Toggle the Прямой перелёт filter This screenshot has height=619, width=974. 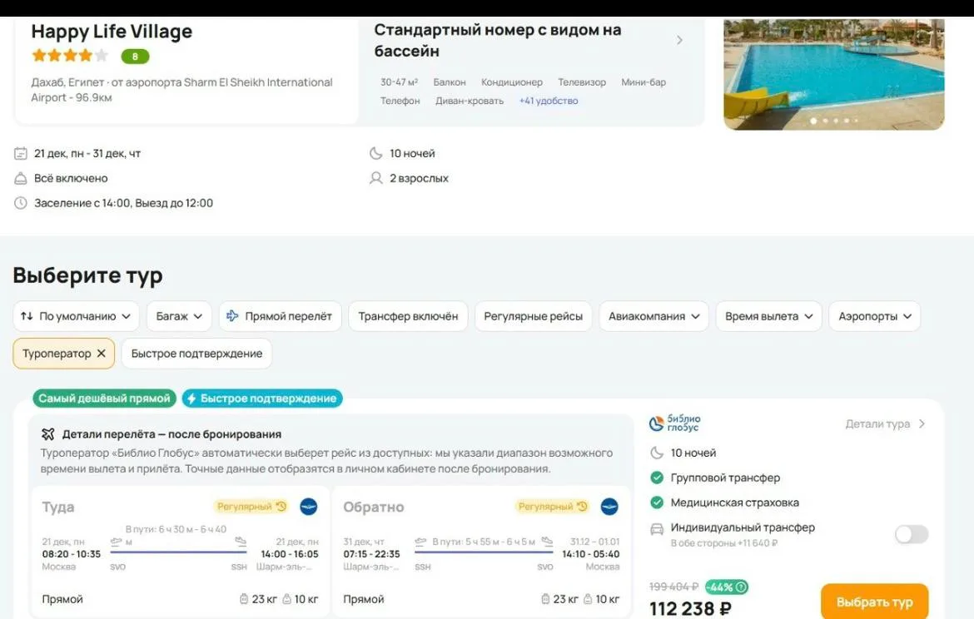281,316
